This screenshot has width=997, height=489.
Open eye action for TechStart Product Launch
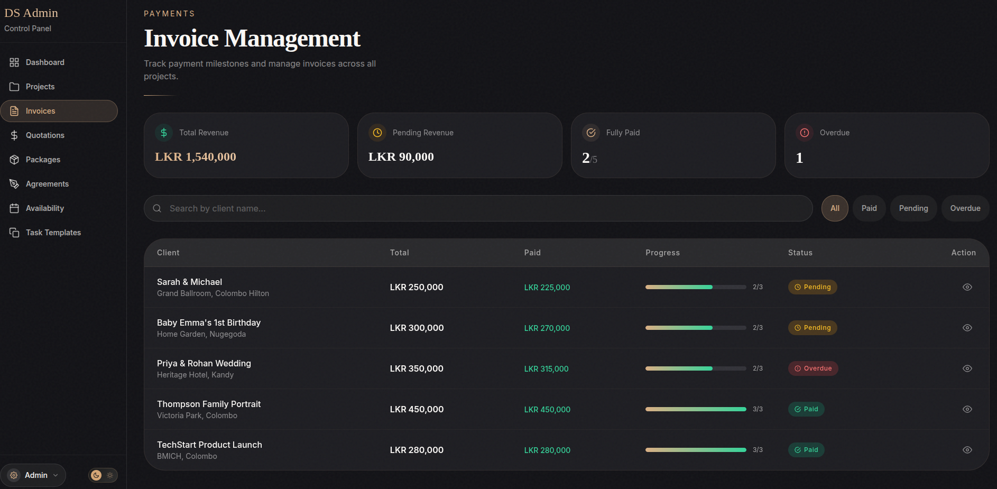coord(967,450)
